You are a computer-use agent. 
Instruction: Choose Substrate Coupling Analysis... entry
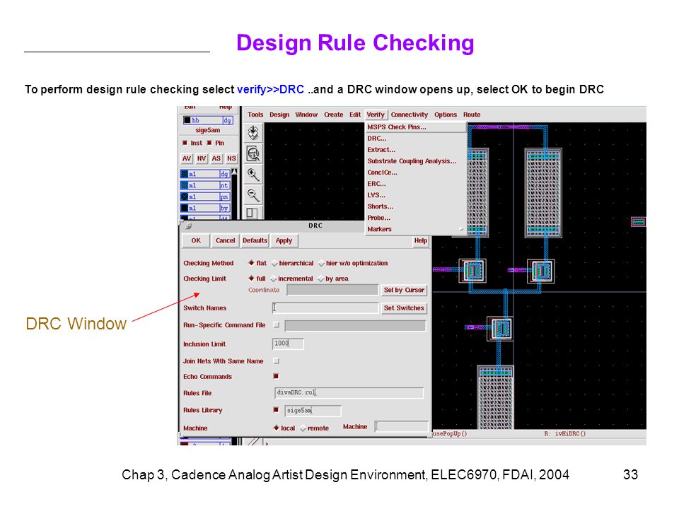click(416, 161)
